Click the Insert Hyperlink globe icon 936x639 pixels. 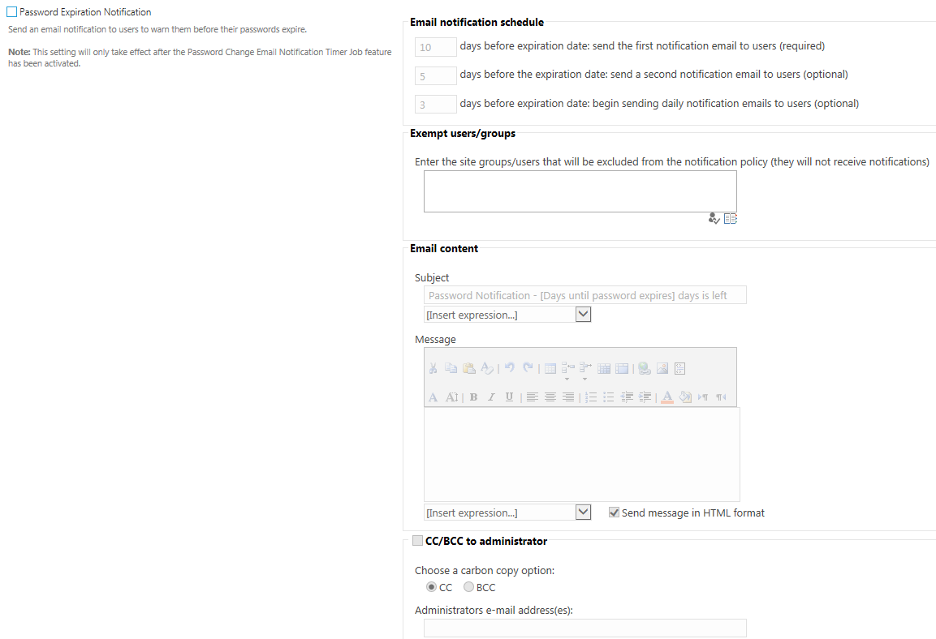(x=644, y=368)
